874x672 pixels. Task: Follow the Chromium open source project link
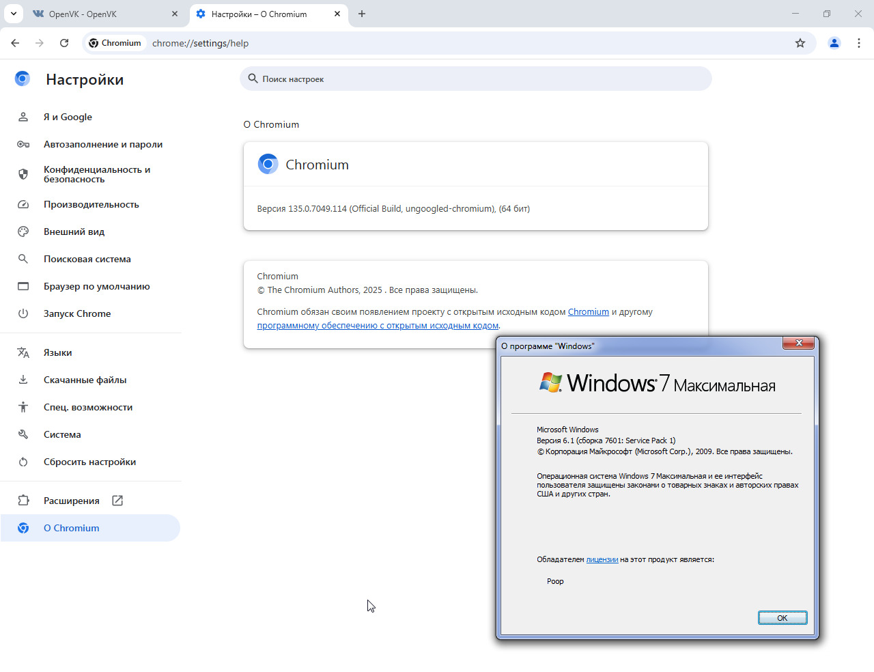click(x=589, y=311)
